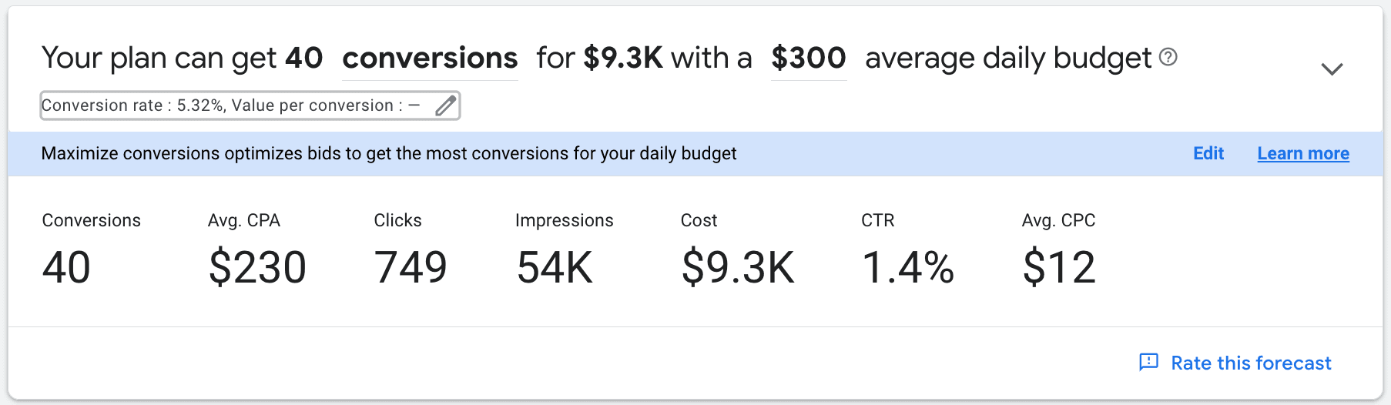Select the Conversions metric showing 40
This screenshot has width=1391, height=405.
[x=91, y=249]
